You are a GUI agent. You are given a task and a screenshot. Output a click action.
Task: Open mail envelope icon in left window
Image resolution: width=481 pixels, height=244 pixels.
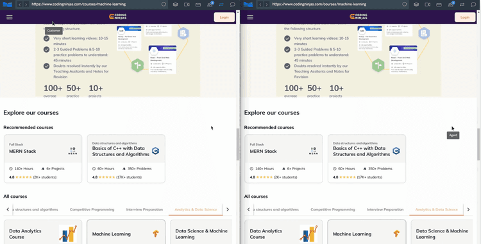[x=198, y=4]
